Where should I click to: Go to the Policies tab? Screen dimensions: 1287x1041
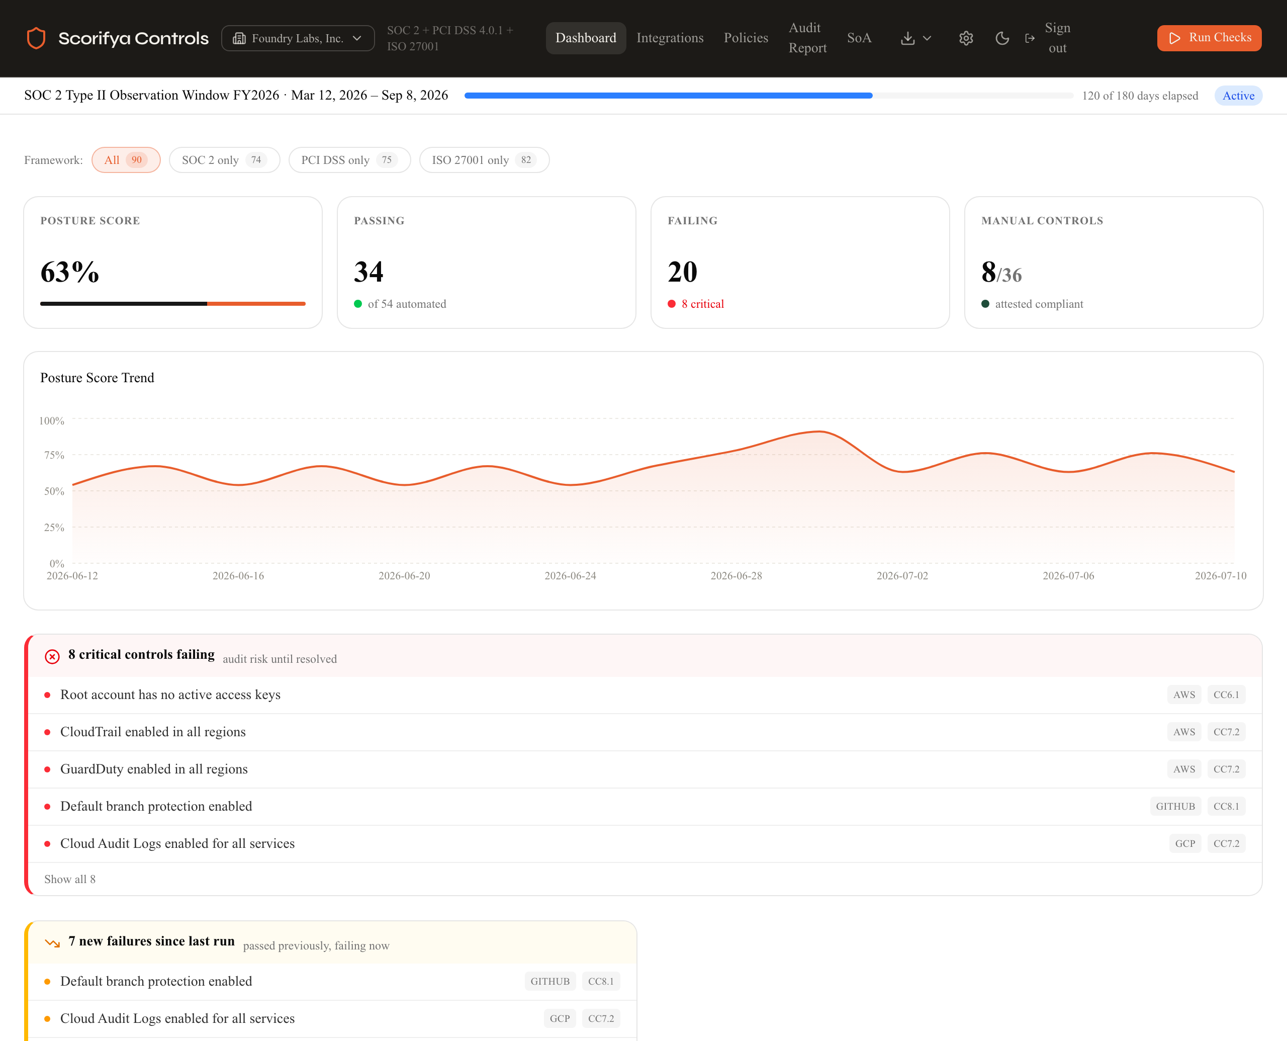[746, 38]
